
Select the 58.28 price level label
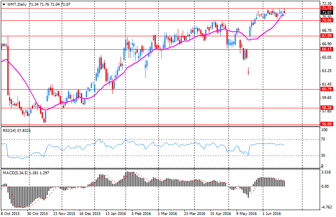pos(327,108)
